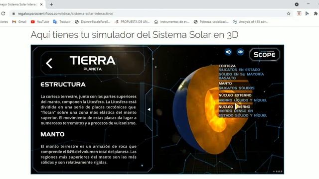Open the Instrumentos de ev bookmark
Image resolution: width=319 pixels, height=179 pixels.
[171, 22]
